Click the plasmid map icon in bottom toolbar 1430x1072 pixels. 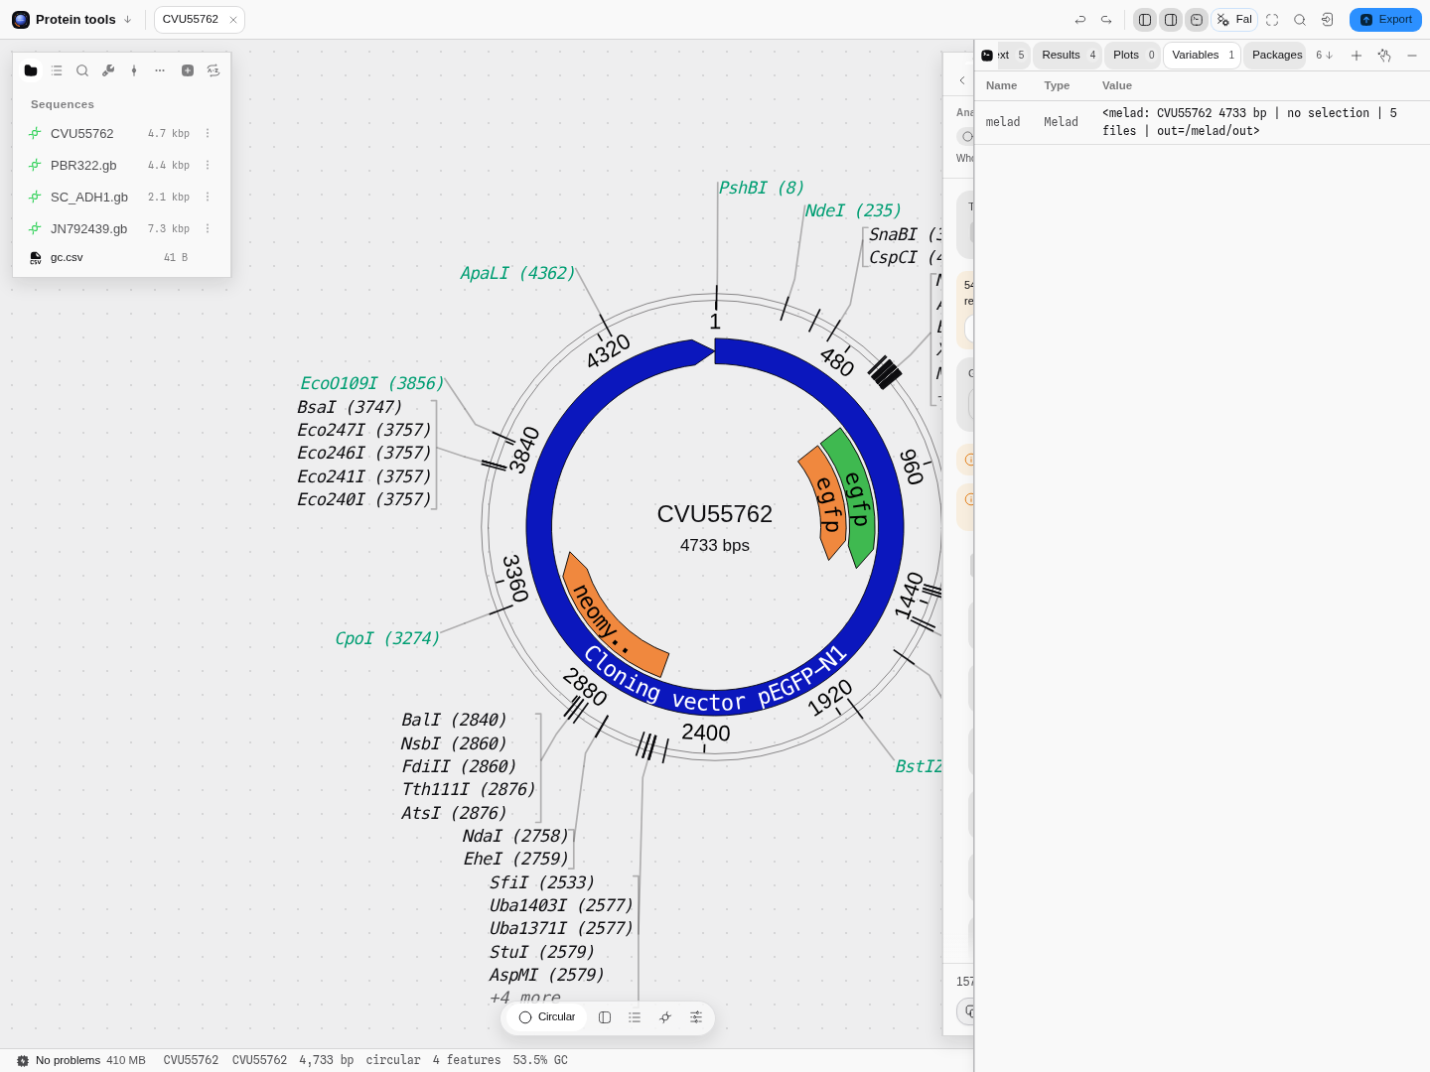(x=665, y=1017)
